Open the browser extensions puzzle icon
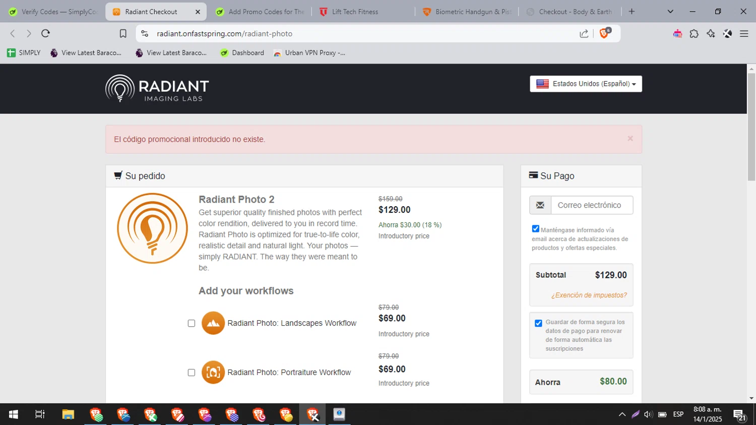The height and width of the screenshot is (425, 756). 694,34
